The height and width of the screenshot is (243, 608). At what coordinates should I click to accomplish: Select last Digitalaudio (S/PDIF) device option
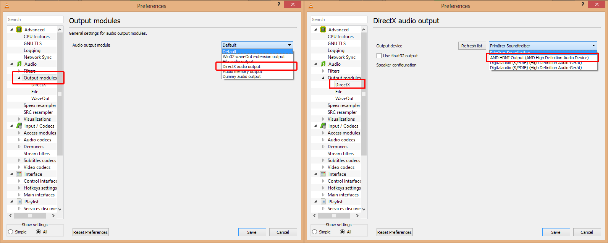click(x=543, y=68)
